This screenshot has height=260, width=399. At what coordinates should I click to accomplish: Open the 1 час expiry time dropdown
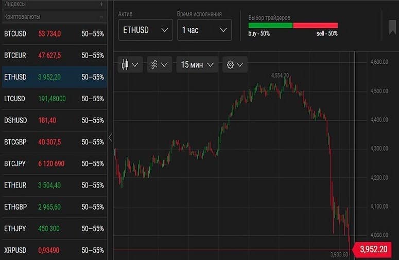204,30
